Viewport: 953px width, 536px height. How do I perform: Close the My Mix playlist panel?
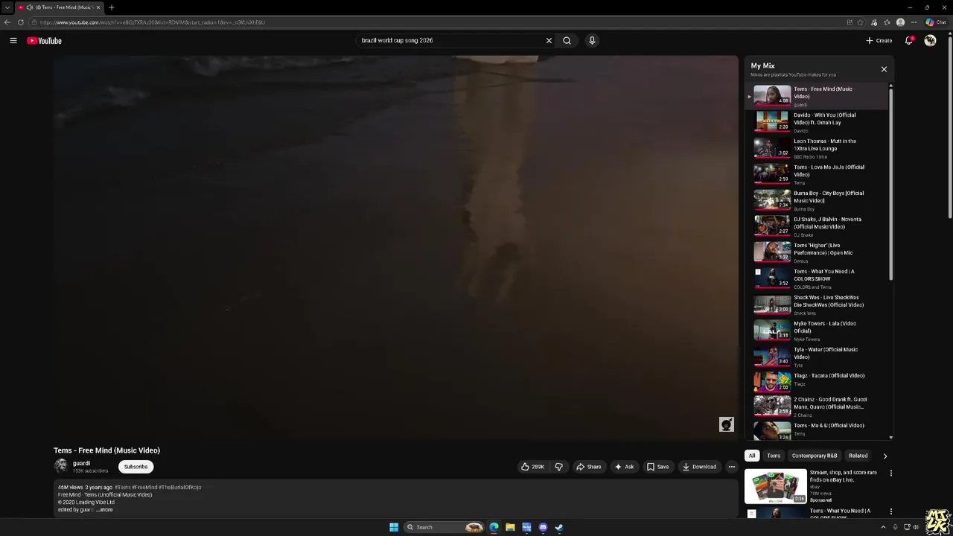[884, 69]
